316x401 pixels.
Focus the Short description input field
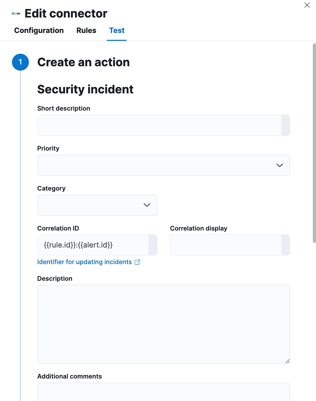coord(163,125)
